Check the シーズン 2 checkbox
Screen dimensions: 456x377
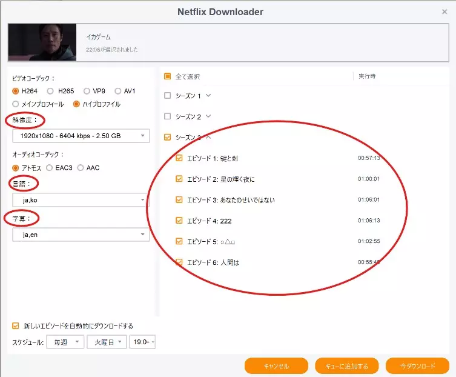[168, 116]
